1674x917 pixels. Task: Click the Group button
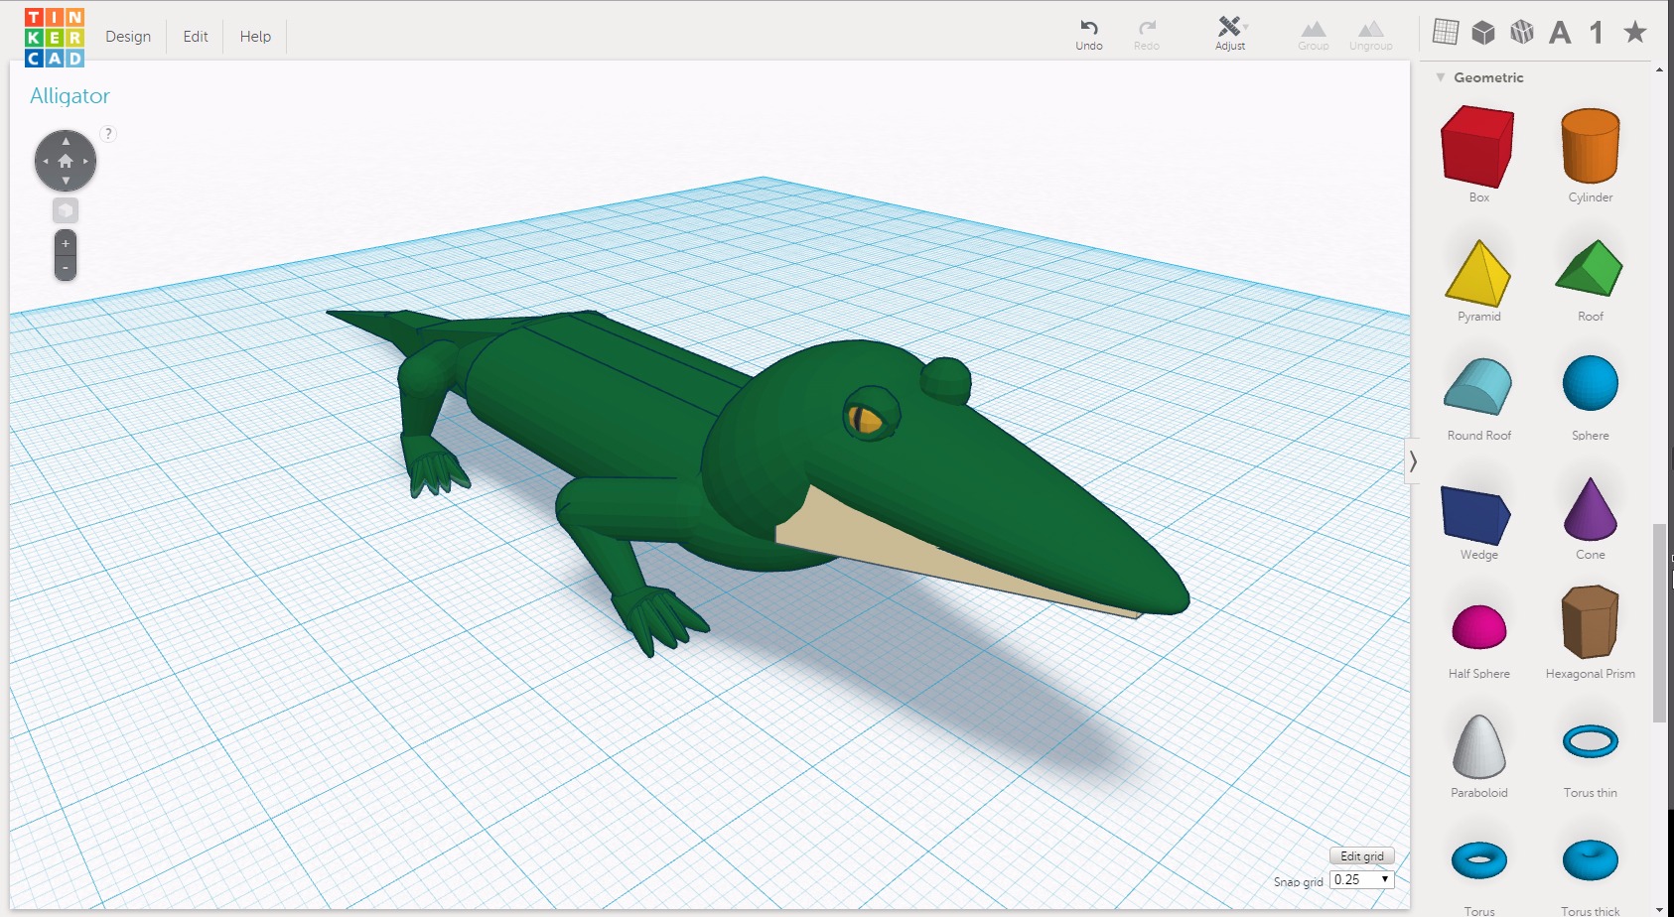click(x=1314, y=34)
